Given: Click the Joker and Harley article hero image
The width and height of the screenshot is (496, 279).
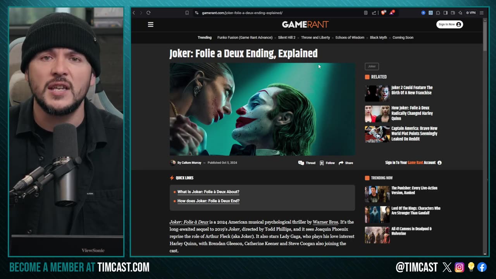Looking at the screenshot, I should click(262, 109).
